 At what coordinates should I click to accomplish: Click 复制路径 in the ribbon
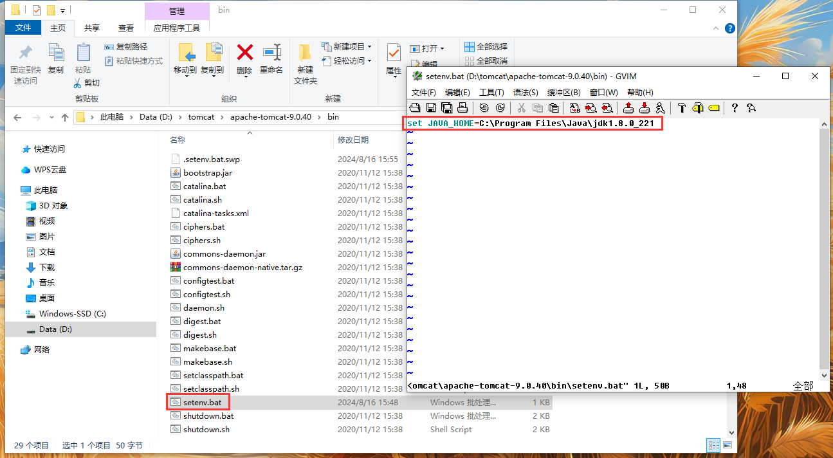point(126,46)
